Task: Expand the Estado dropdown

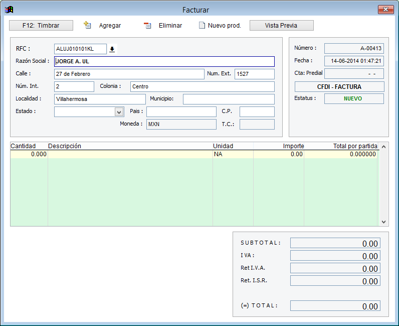Action: tap(119, 112)
